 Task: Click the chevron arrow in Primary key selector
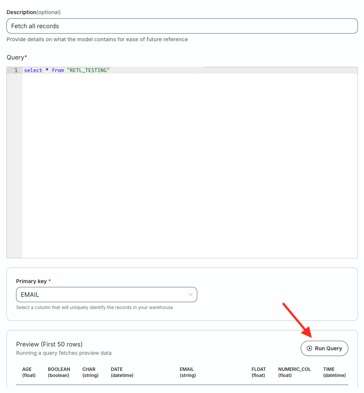pyautogui.click(x=191, y=295)
